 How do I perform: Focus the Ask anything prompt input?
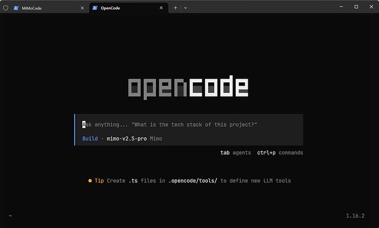169,125
